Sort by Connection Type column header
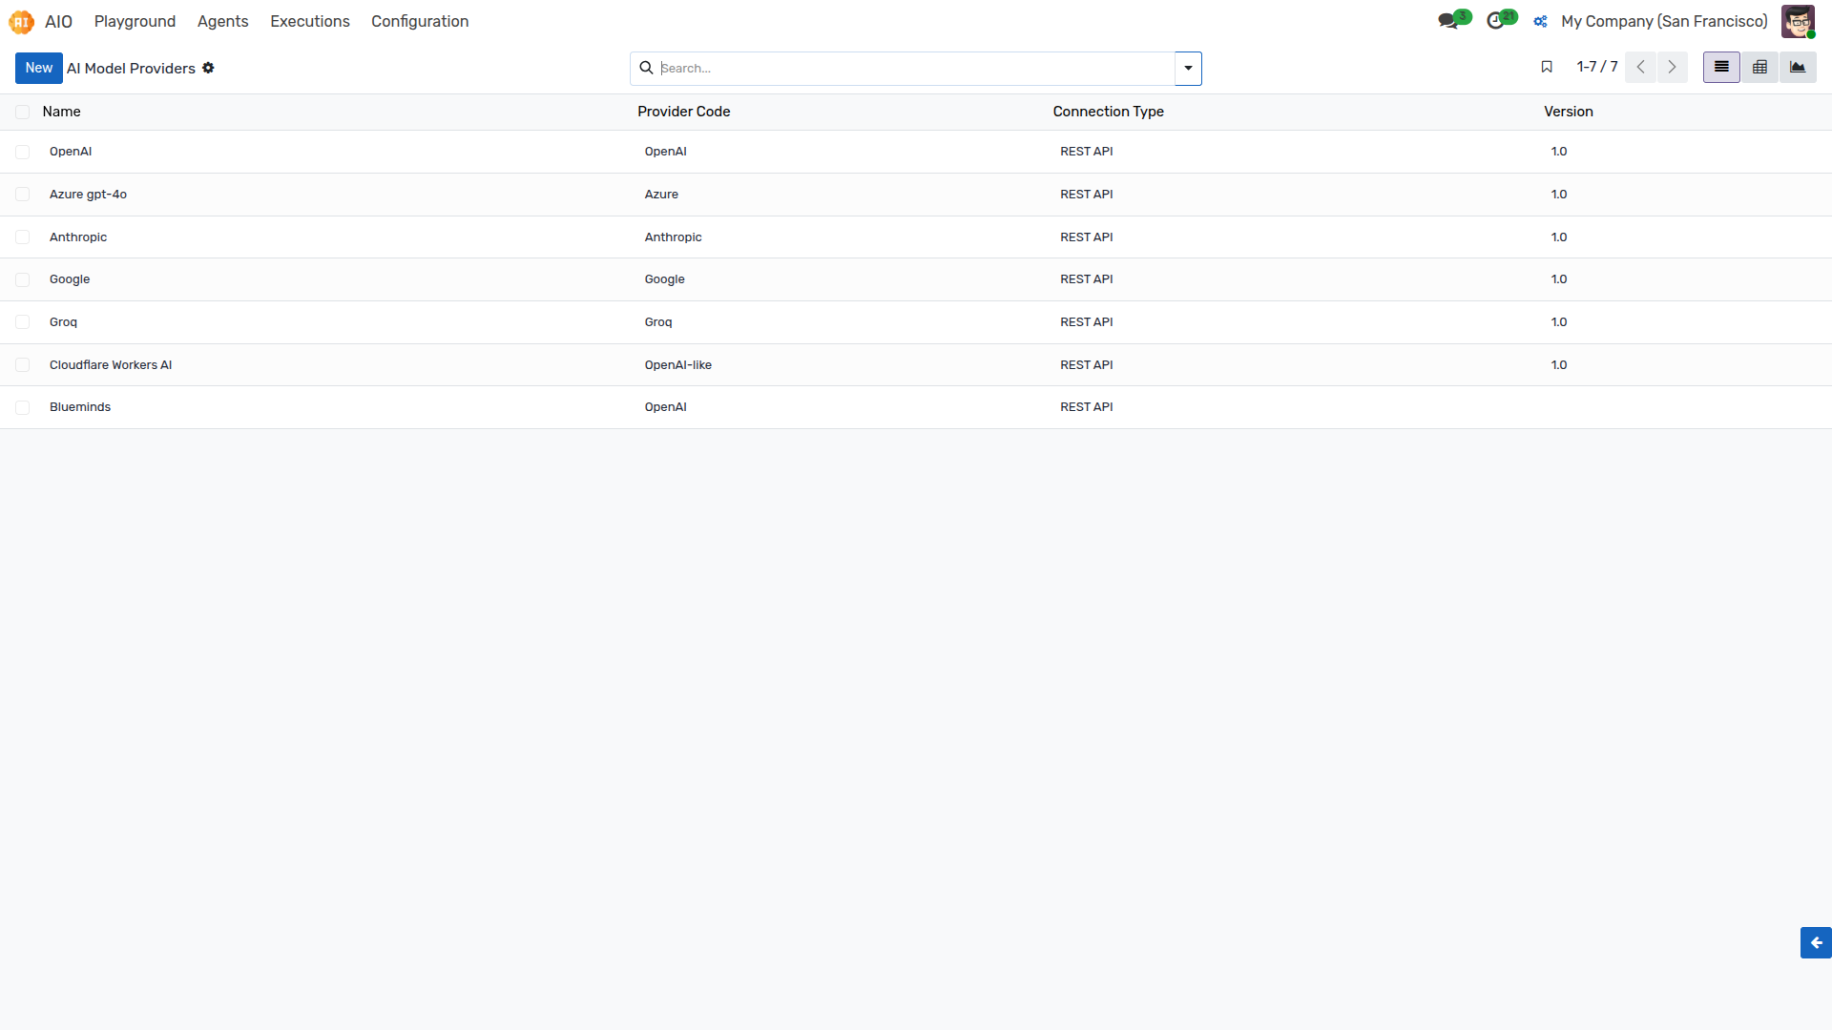1832x1030 pixels. 1108,112
